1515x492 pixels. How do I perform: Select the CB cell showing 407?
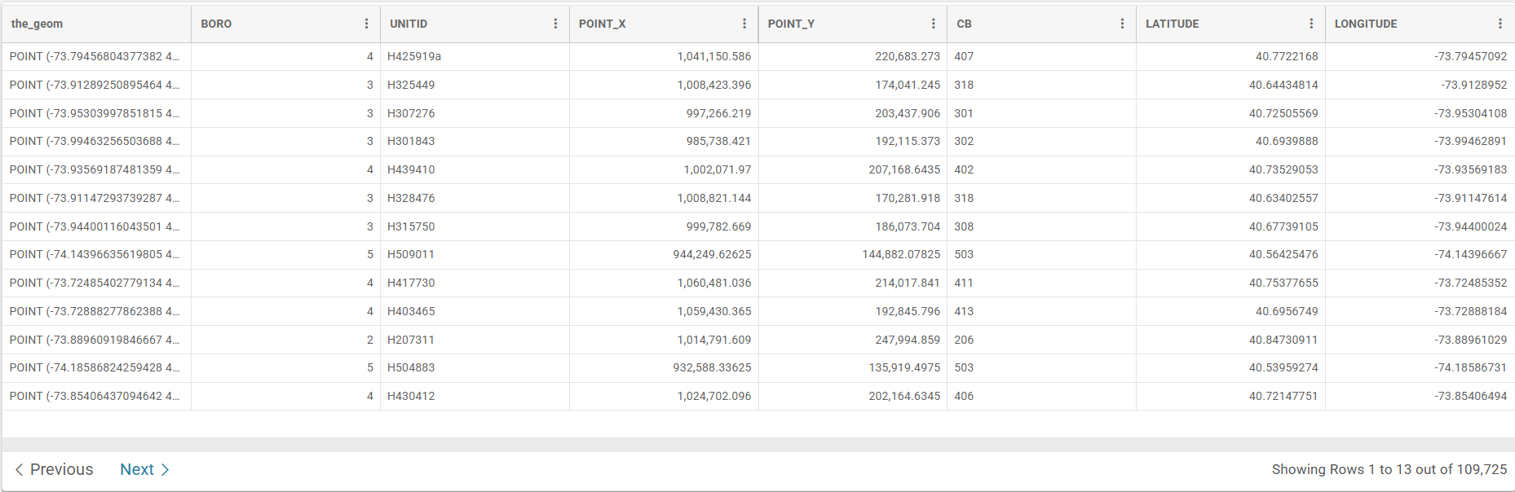click(964, 56)
